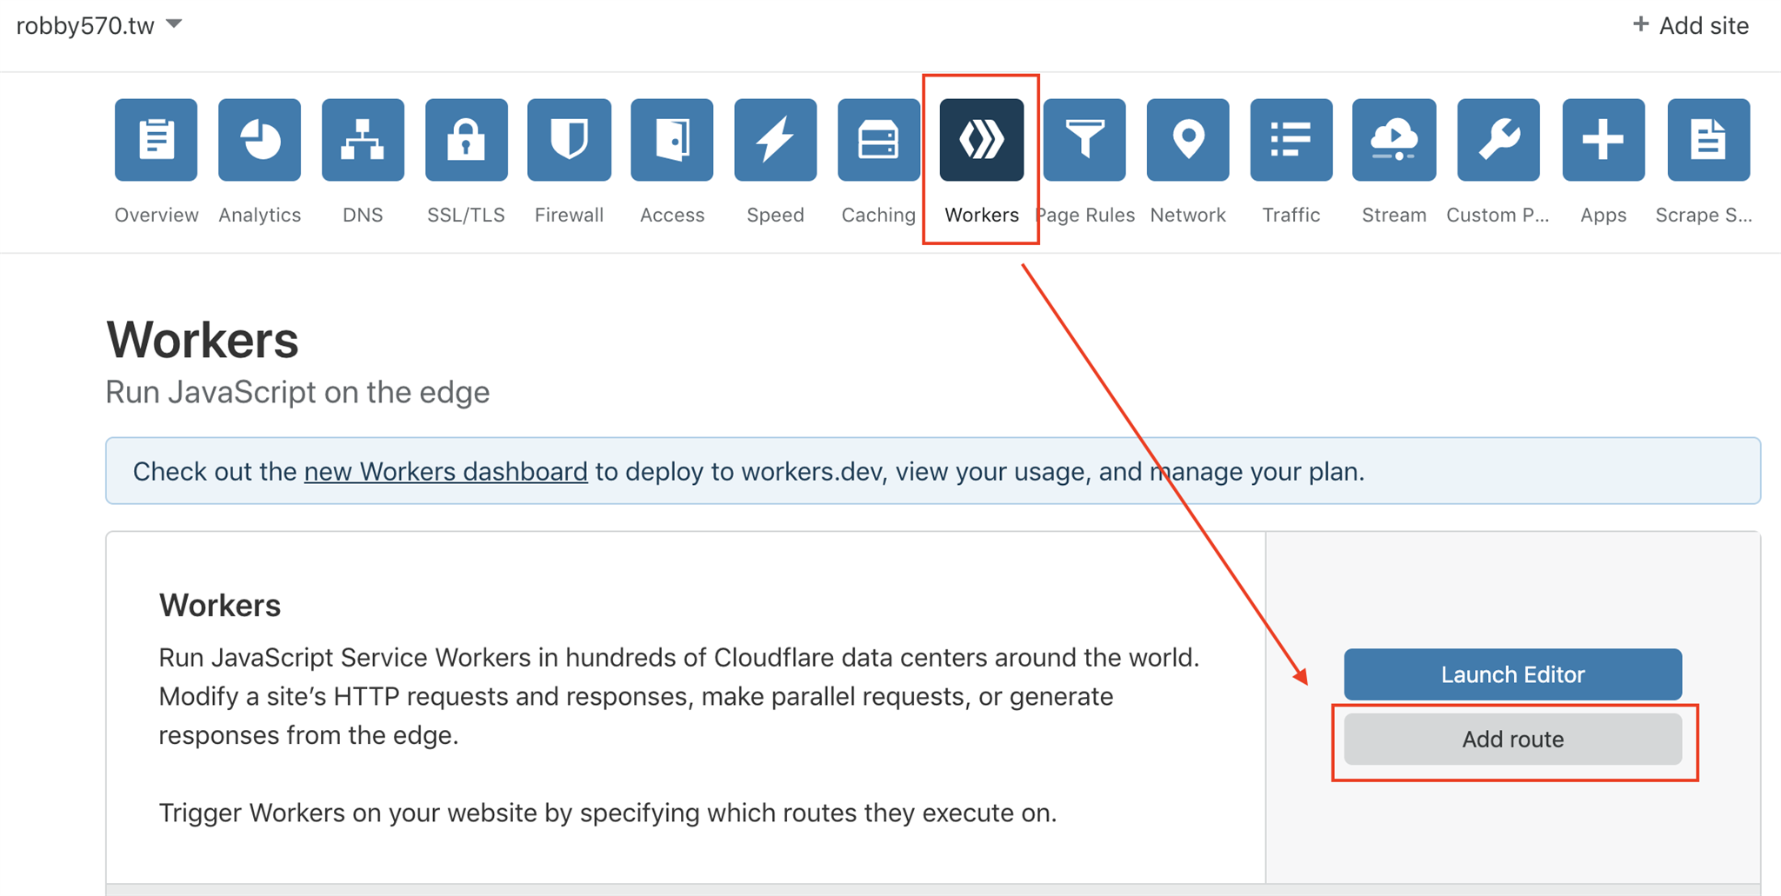Click the Analytics label in the navigation
The height and width of the screenshot is (896, 1781).
(x=260, y=215)
